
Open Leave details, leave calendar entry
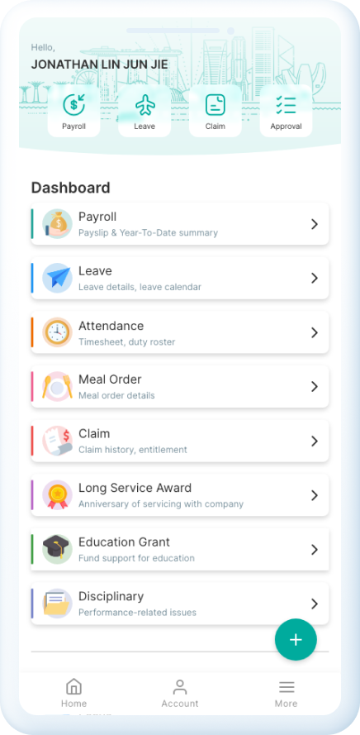point(180,278)
